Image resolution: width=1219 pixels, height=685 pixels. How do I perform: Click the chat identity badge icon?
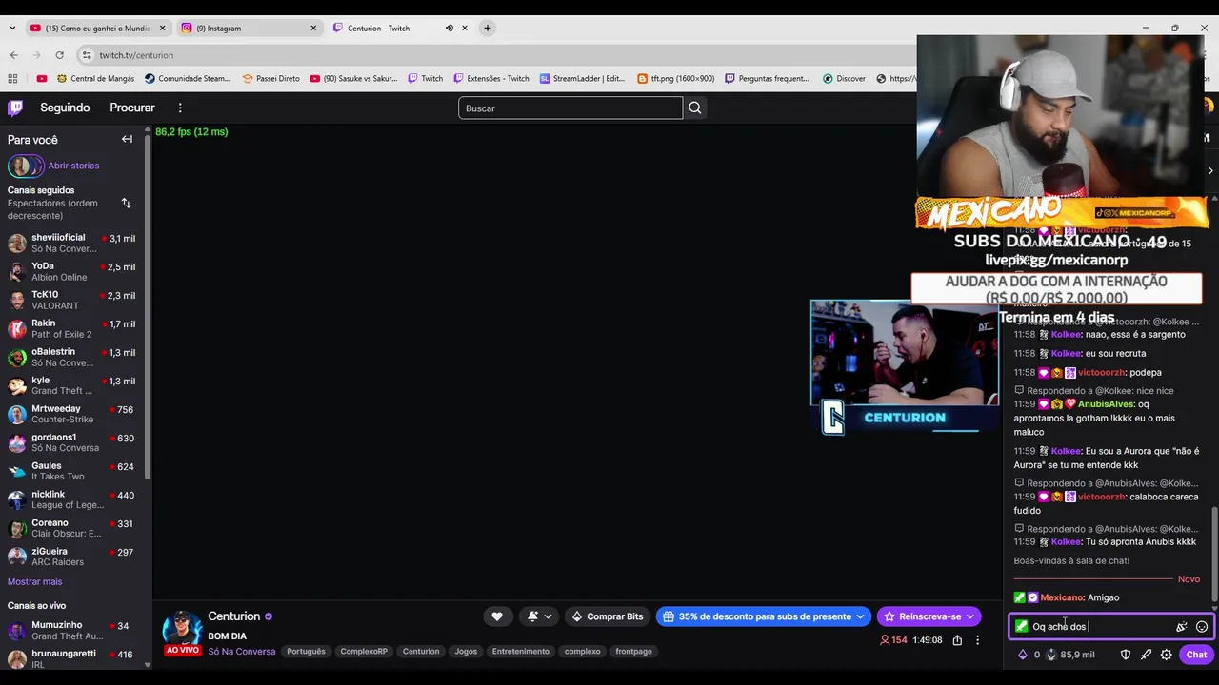click(x=1022, y=626)
